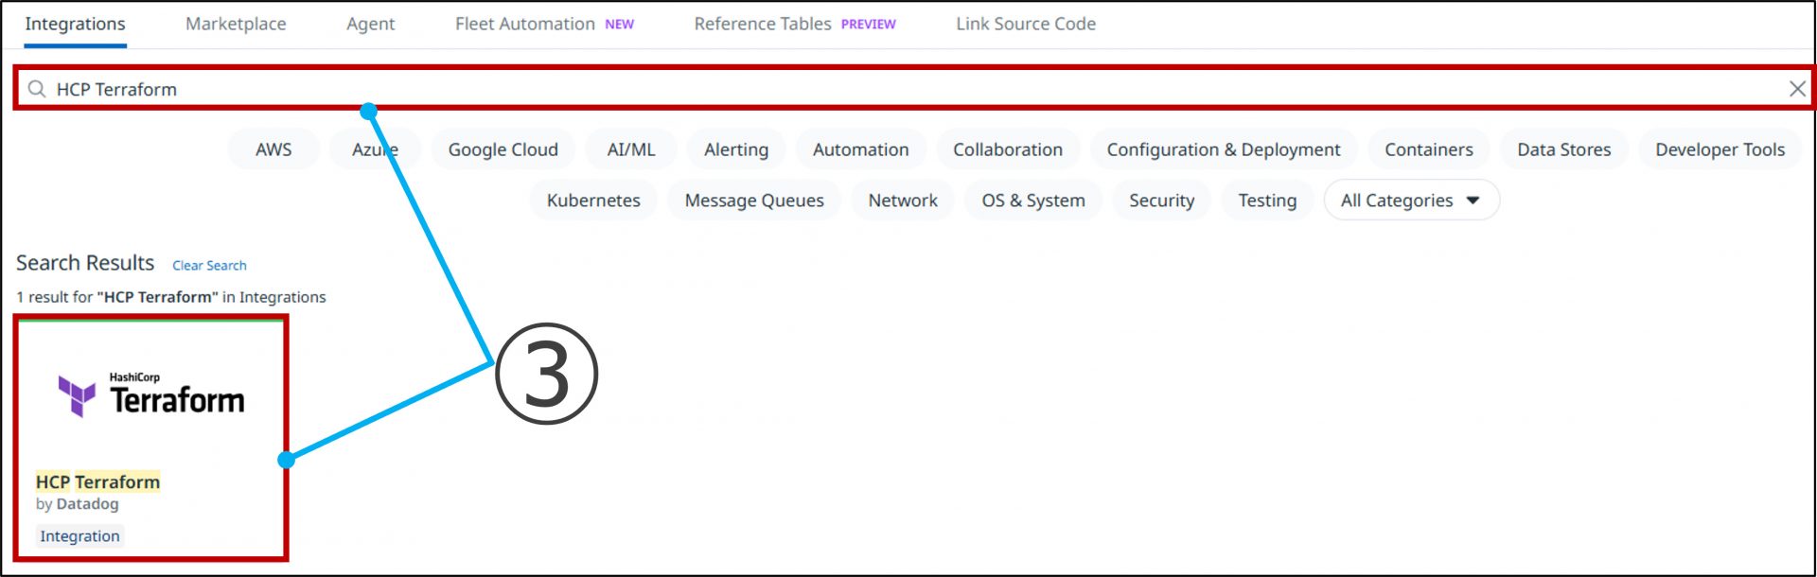
Task: Switch to the Marketplace tab
Action: 236,25
